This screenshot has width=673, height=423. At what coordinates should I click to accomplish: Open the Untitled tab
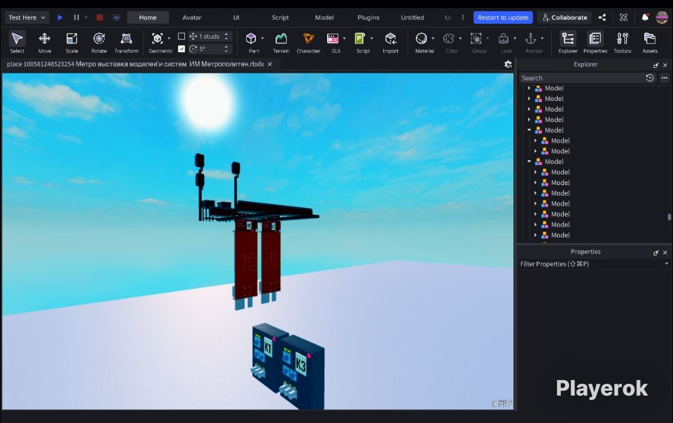(x=412, y=17)
